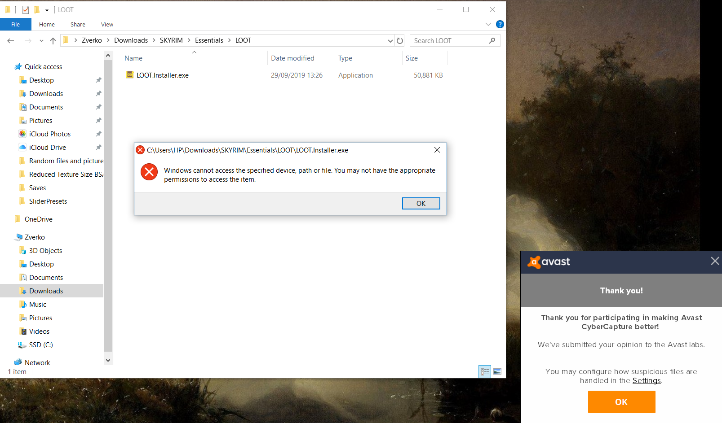
Task: Click the LOOT.Installer.exe file icon
Action: pos(130,75)
